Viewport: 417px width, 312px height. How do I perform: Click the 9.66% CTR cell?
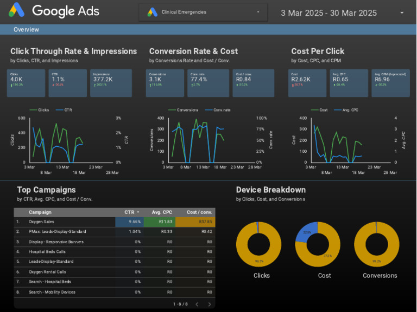coord(130,222)
